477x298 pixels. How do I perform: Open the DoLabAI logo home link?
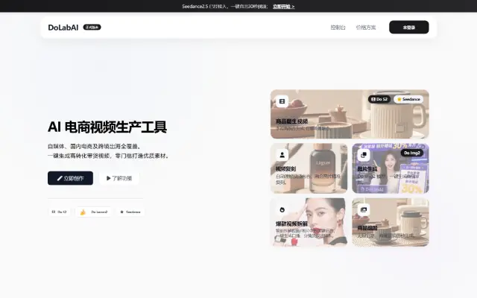[63, 28]
